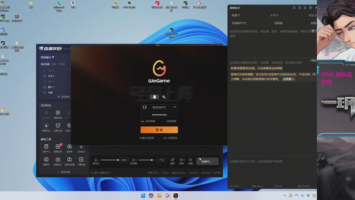Screen dimensions: 355x200
Task: Open the settings gear in 弹幕助手 header
Action: [x=311, y=8]
